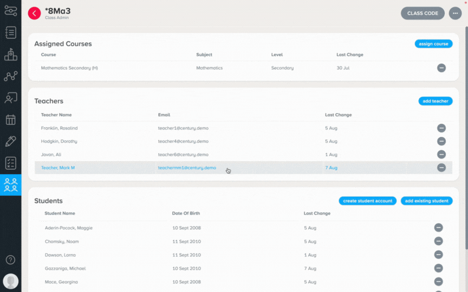This screenshot has width=468, height=292.
Task: Click Teacher Name column header
Action: (56, 115)
